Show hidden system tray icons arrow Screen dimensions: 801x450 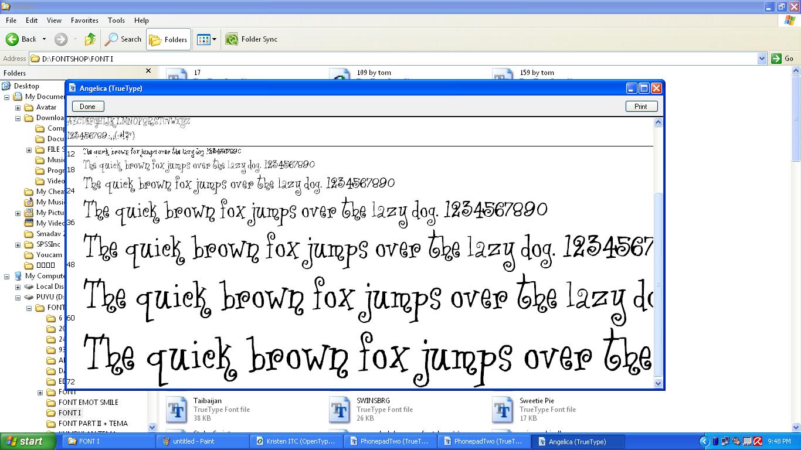pyautogui.click(x=705, y=441)
